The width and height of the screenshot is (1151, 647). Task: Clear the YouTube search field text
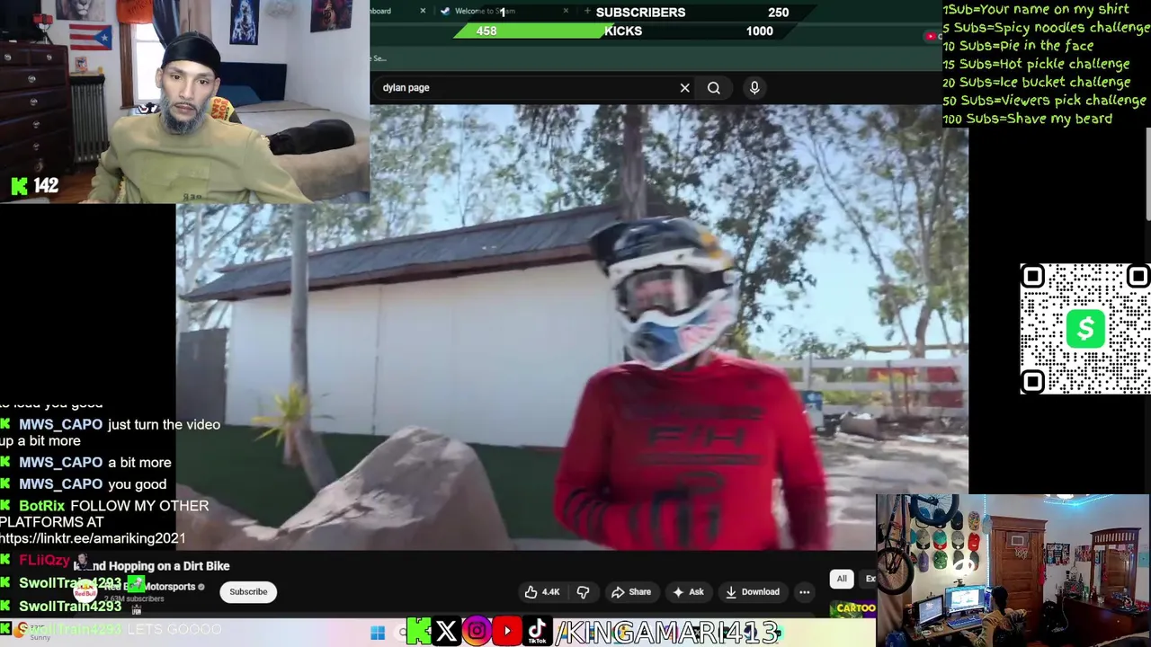(x=684, y=88)
